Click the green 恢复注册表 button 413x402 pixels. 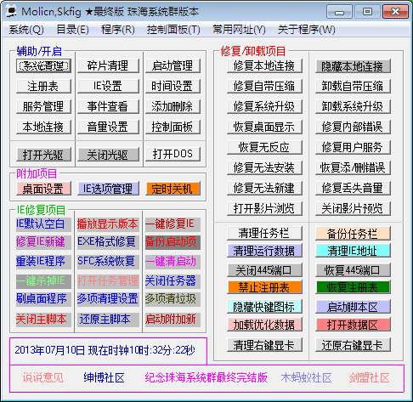tap(353, 287)
